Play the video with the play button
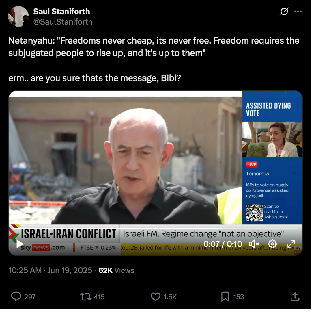The image size is (314, 312). tap(20, 244)
